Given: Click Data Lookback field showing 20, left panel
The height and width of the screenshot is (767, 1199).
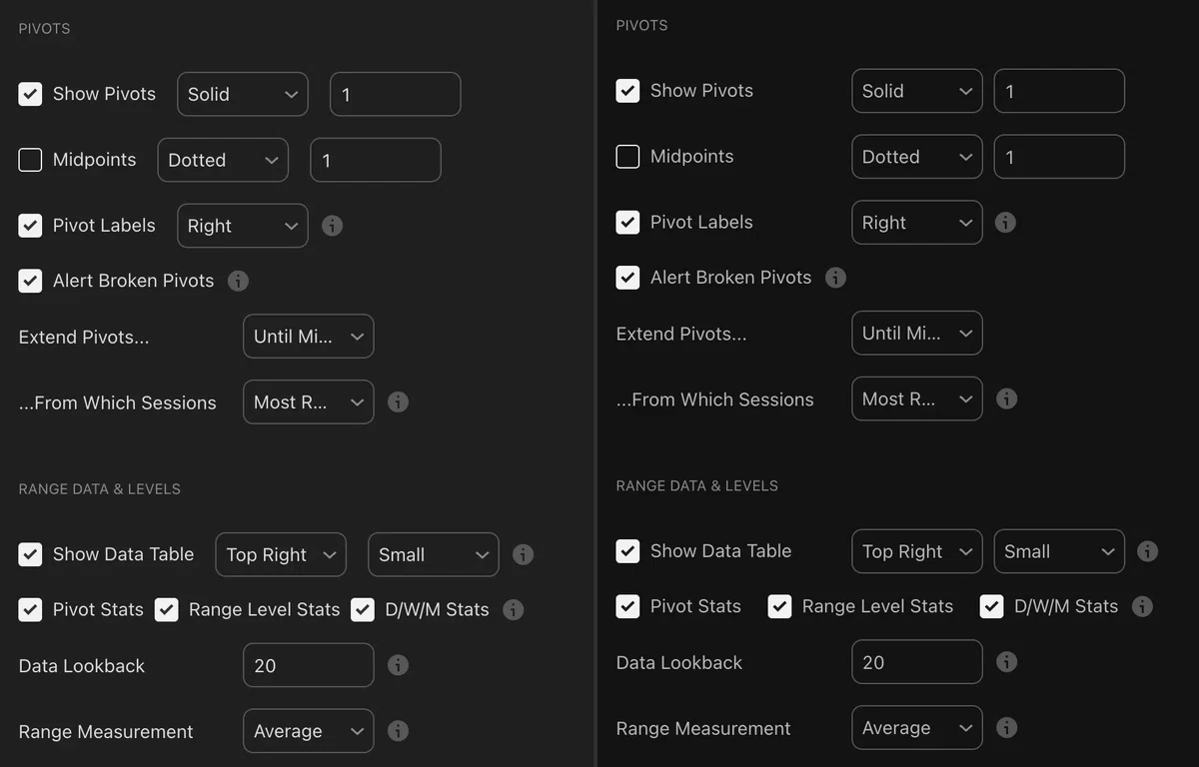Looking at the screenshot, I should pos(309,665).
